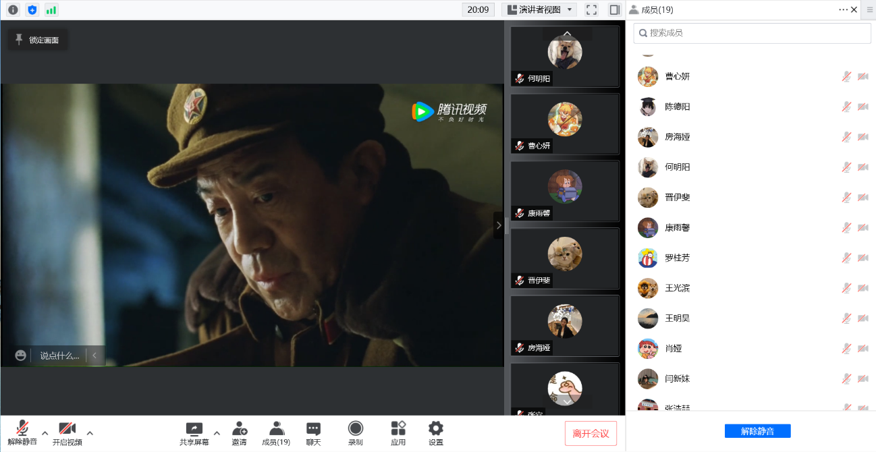The height and width of the screenshot is (452, 876).
Task: Click the person icon in the 成员(19) panel header
Action: click(x=634, y=9)
